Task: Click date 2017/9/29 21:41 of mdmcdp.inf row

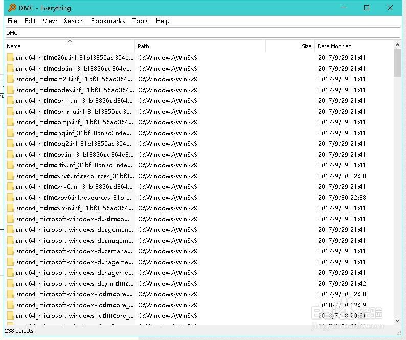Action: [x=342, y=69]
